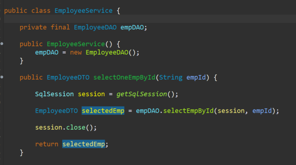
Task: Click the EmployeeDTO return type of method
Action: pyautogui.click(x=68, y=77)
